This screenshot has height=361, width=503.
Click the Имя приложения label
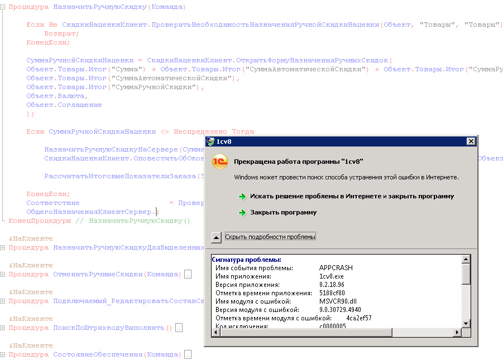tap(243, 276)
